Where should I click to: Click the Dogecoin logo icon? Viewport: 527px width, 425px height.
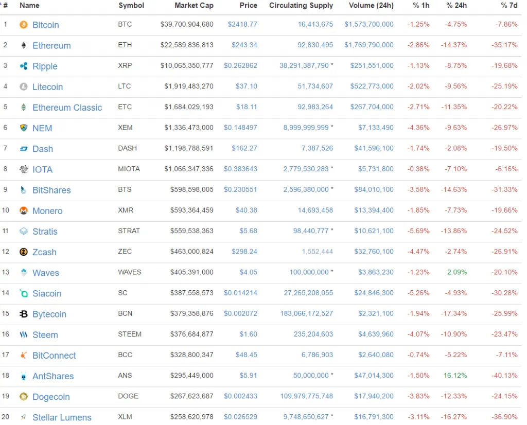[24, 396]
